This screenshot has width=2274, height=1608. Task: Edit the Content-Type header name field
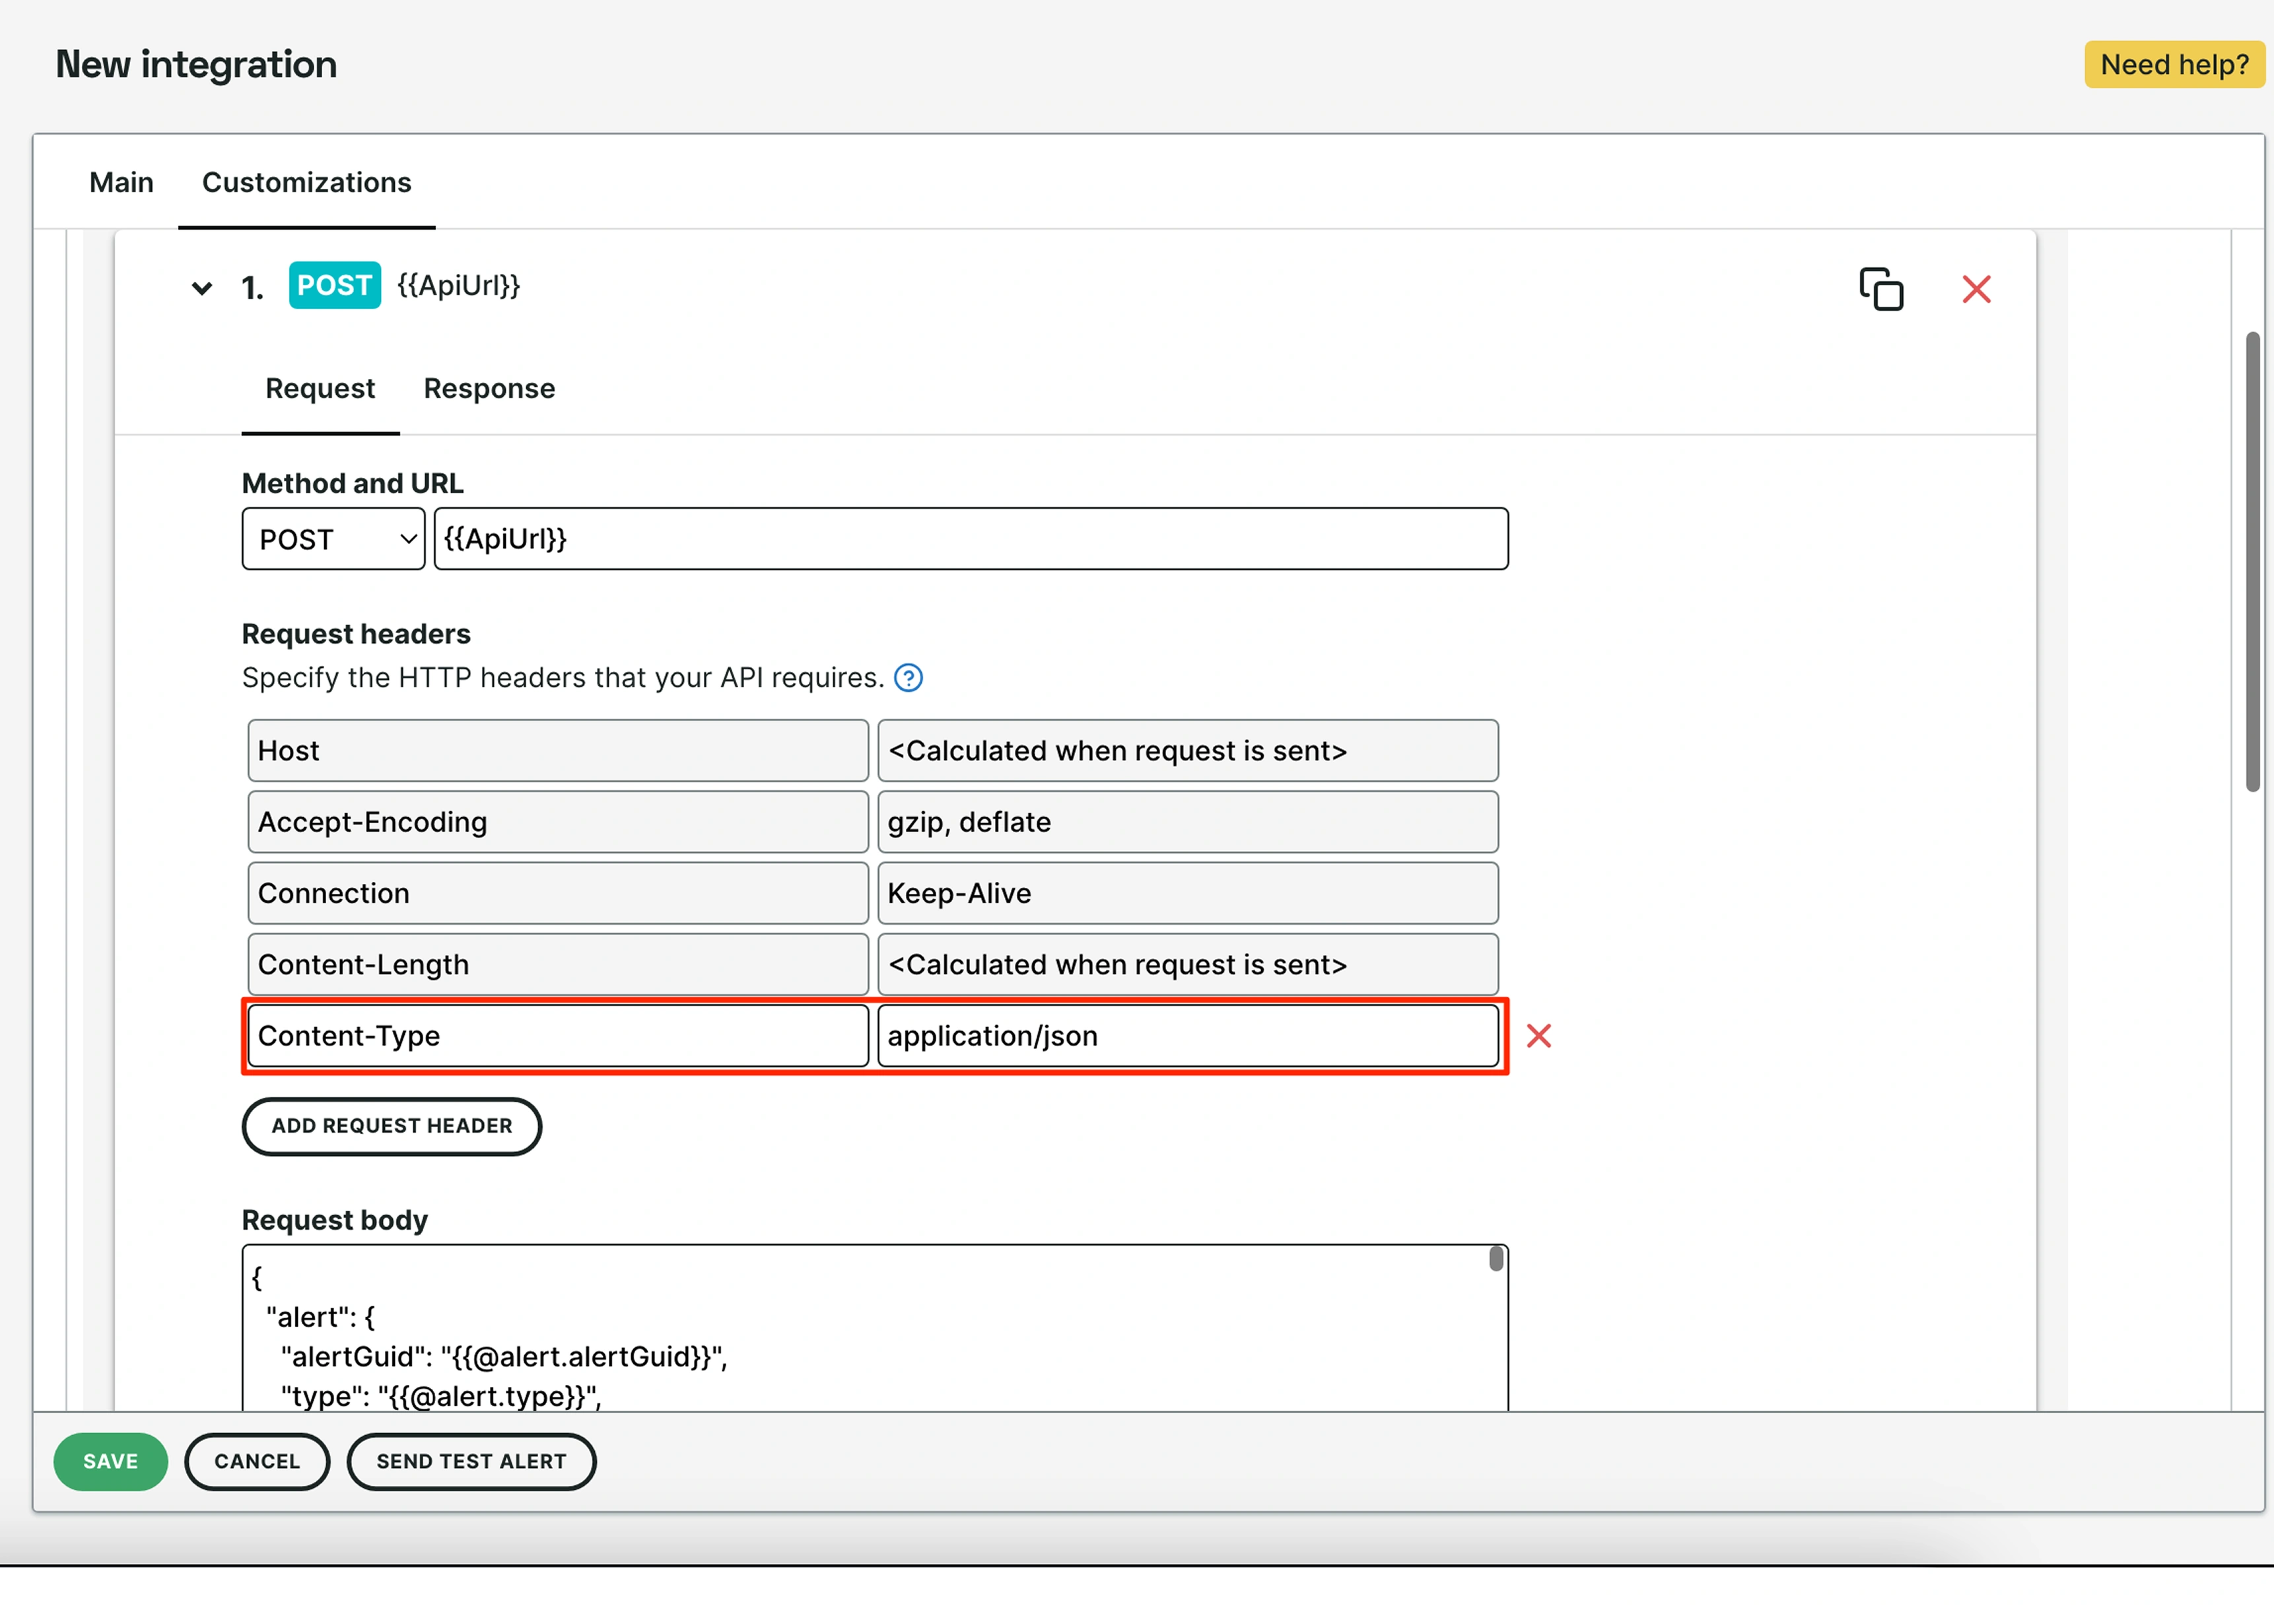(557, 1036)
